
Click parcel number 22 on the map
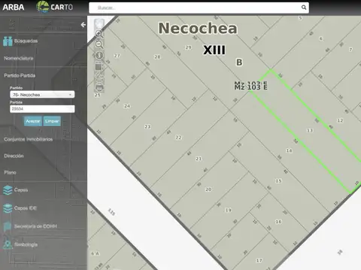[178, 137]
